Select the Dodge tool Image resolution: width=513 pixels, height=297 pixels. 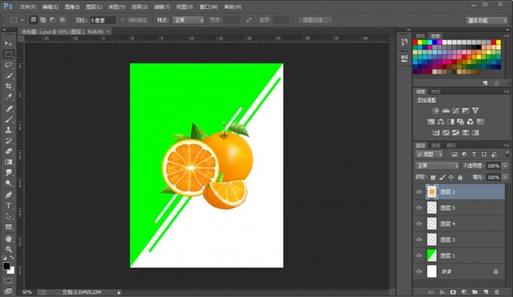tap(9, 183)
